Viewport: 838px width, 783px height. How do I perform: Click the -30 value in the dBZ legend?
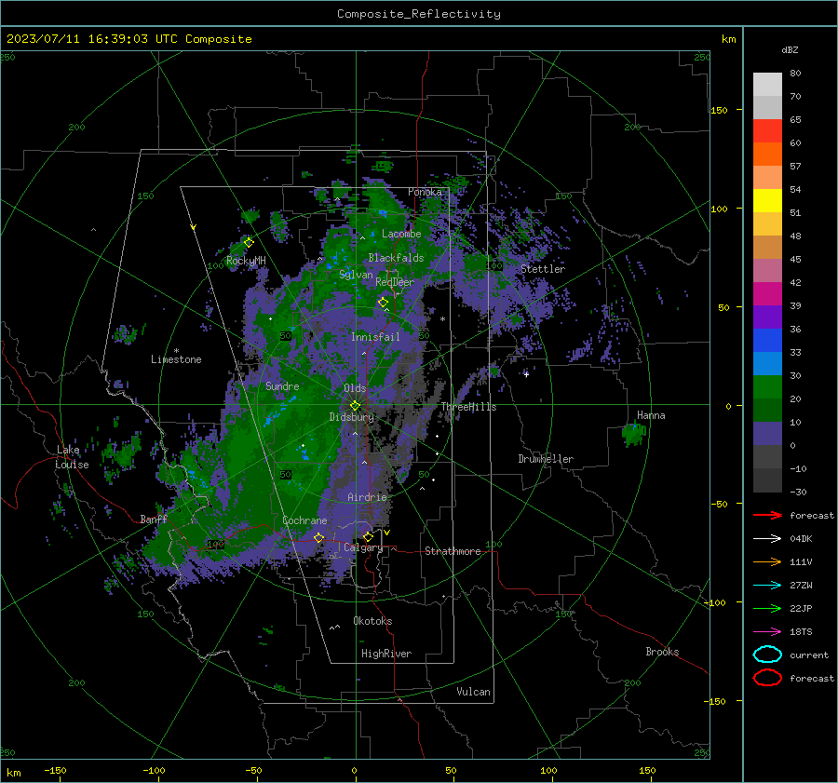798,492
